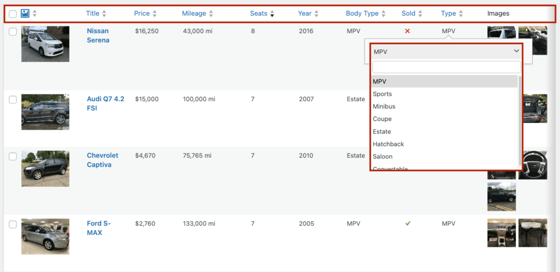Select Saloon in the type dropdown list

point(444,157)
